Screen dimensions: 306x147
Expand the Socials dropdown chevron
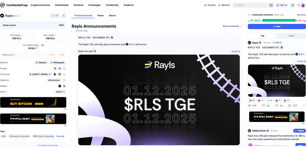[64, 68]
